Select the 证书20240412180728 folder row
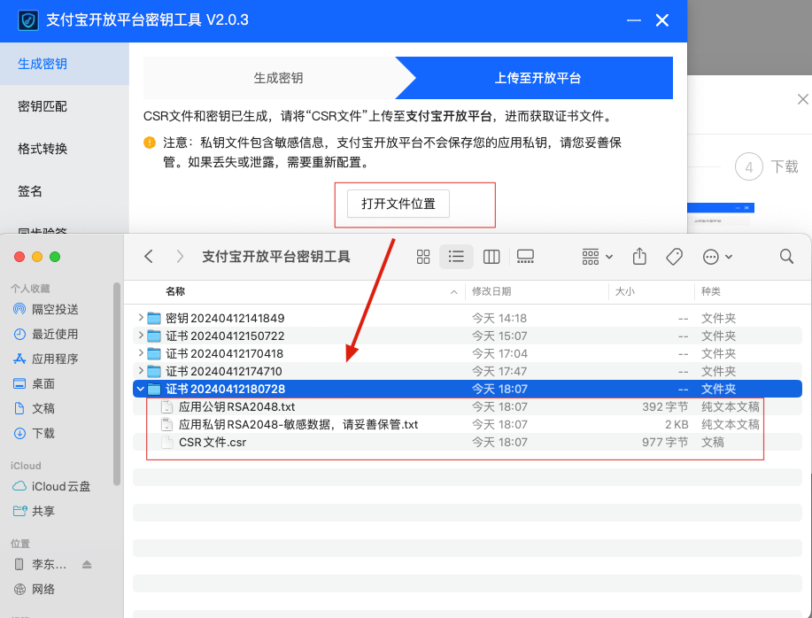The height and width of the screenshot is (618, 812). click(468, 389)
